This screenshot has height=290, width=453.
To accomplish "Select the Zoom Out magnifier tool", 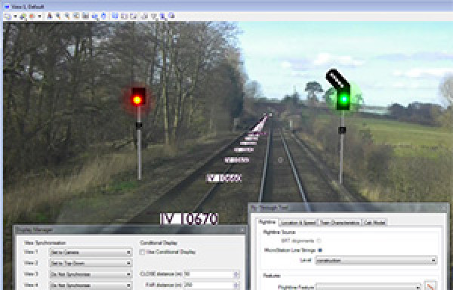I will pyautogui.click(x=67, y=16).
